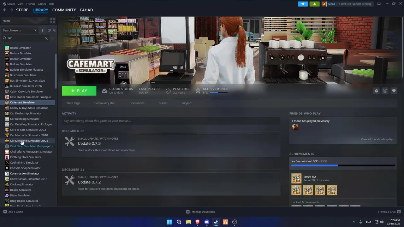Click header achievements progress bar
Screen dimensions: 404x227
click(x=218, y=93)
